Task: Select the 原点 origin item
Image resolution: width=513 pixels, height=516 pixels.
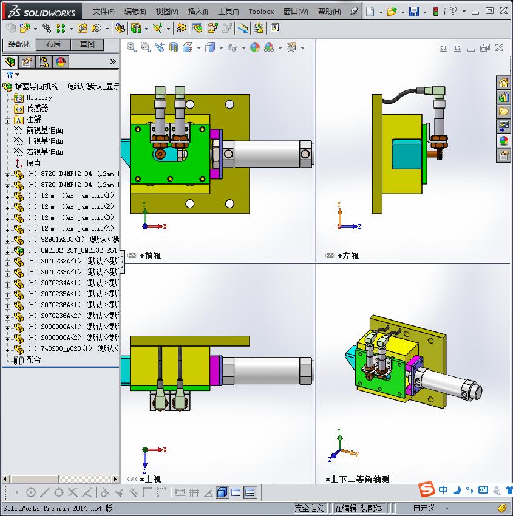Action: [33, 163]
